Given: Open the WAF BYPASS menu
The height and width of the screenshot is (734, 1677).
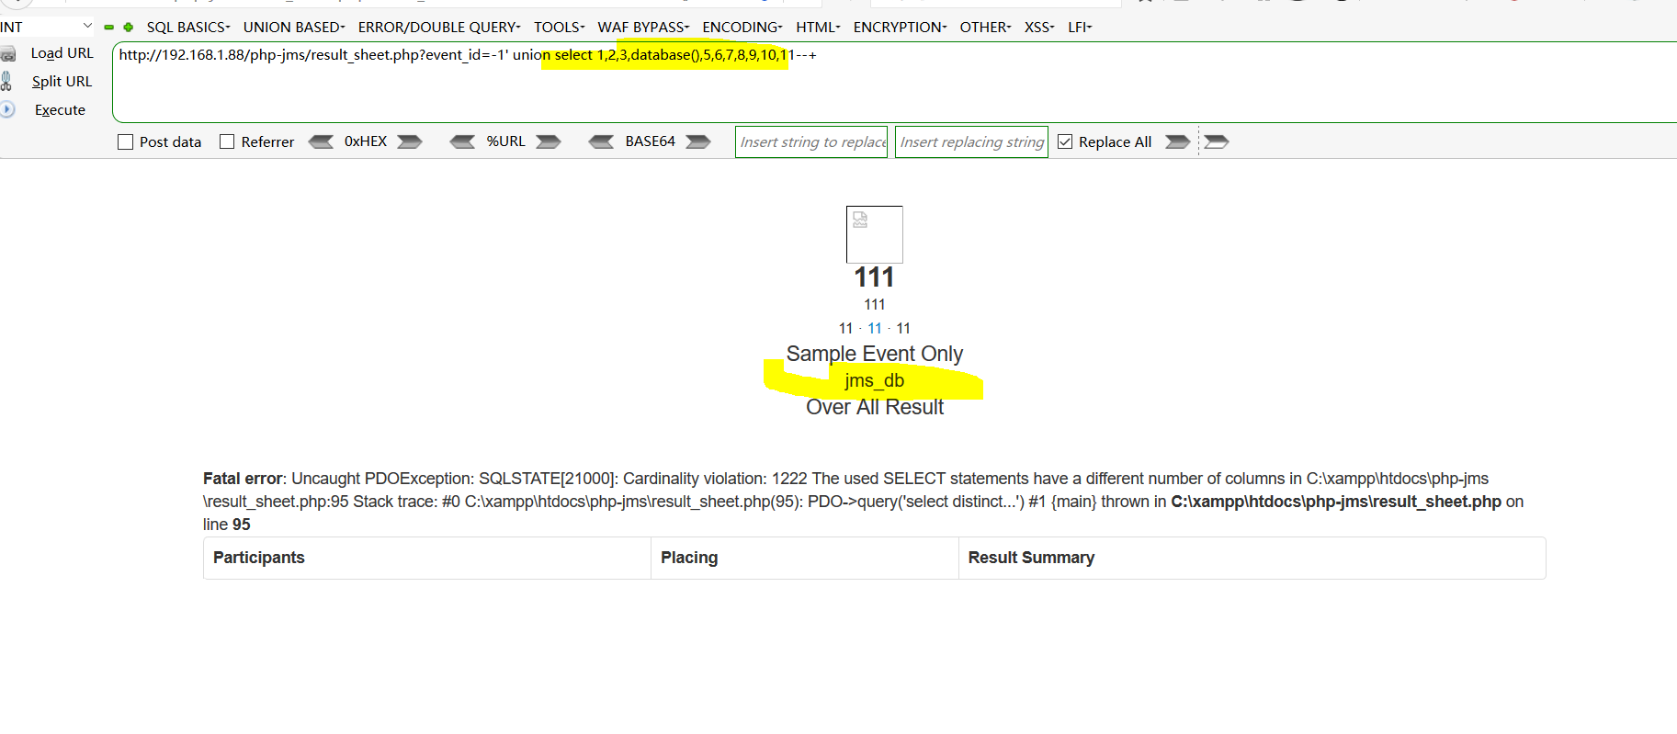Looking at the screenshot, I should tap(643, 28).
